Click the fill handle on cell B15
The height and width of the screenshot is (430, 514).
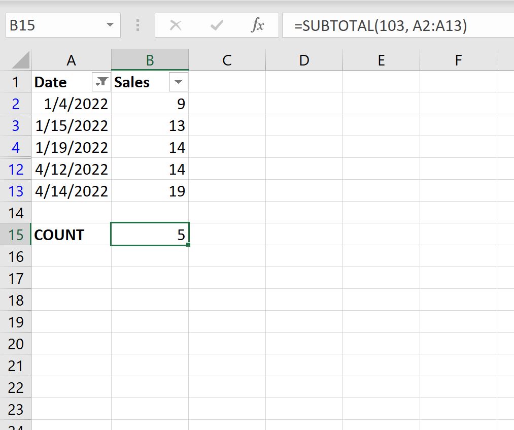click(188, 244)
